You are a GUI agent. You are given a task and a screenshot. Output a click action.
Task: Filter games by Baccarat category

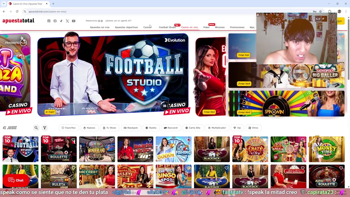[171, 128]
